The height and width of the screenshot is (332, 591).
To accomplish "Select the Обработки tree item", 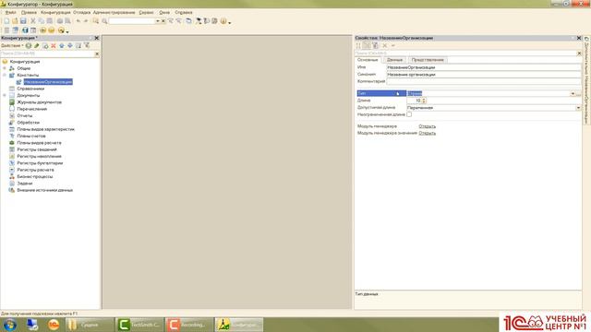I will (29, 123).
